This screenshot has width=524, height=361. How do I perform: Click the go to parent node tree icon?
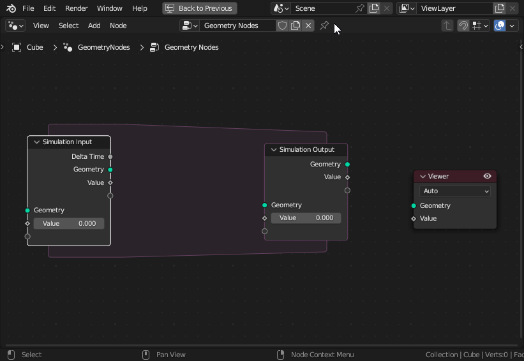tap(447, 26)
